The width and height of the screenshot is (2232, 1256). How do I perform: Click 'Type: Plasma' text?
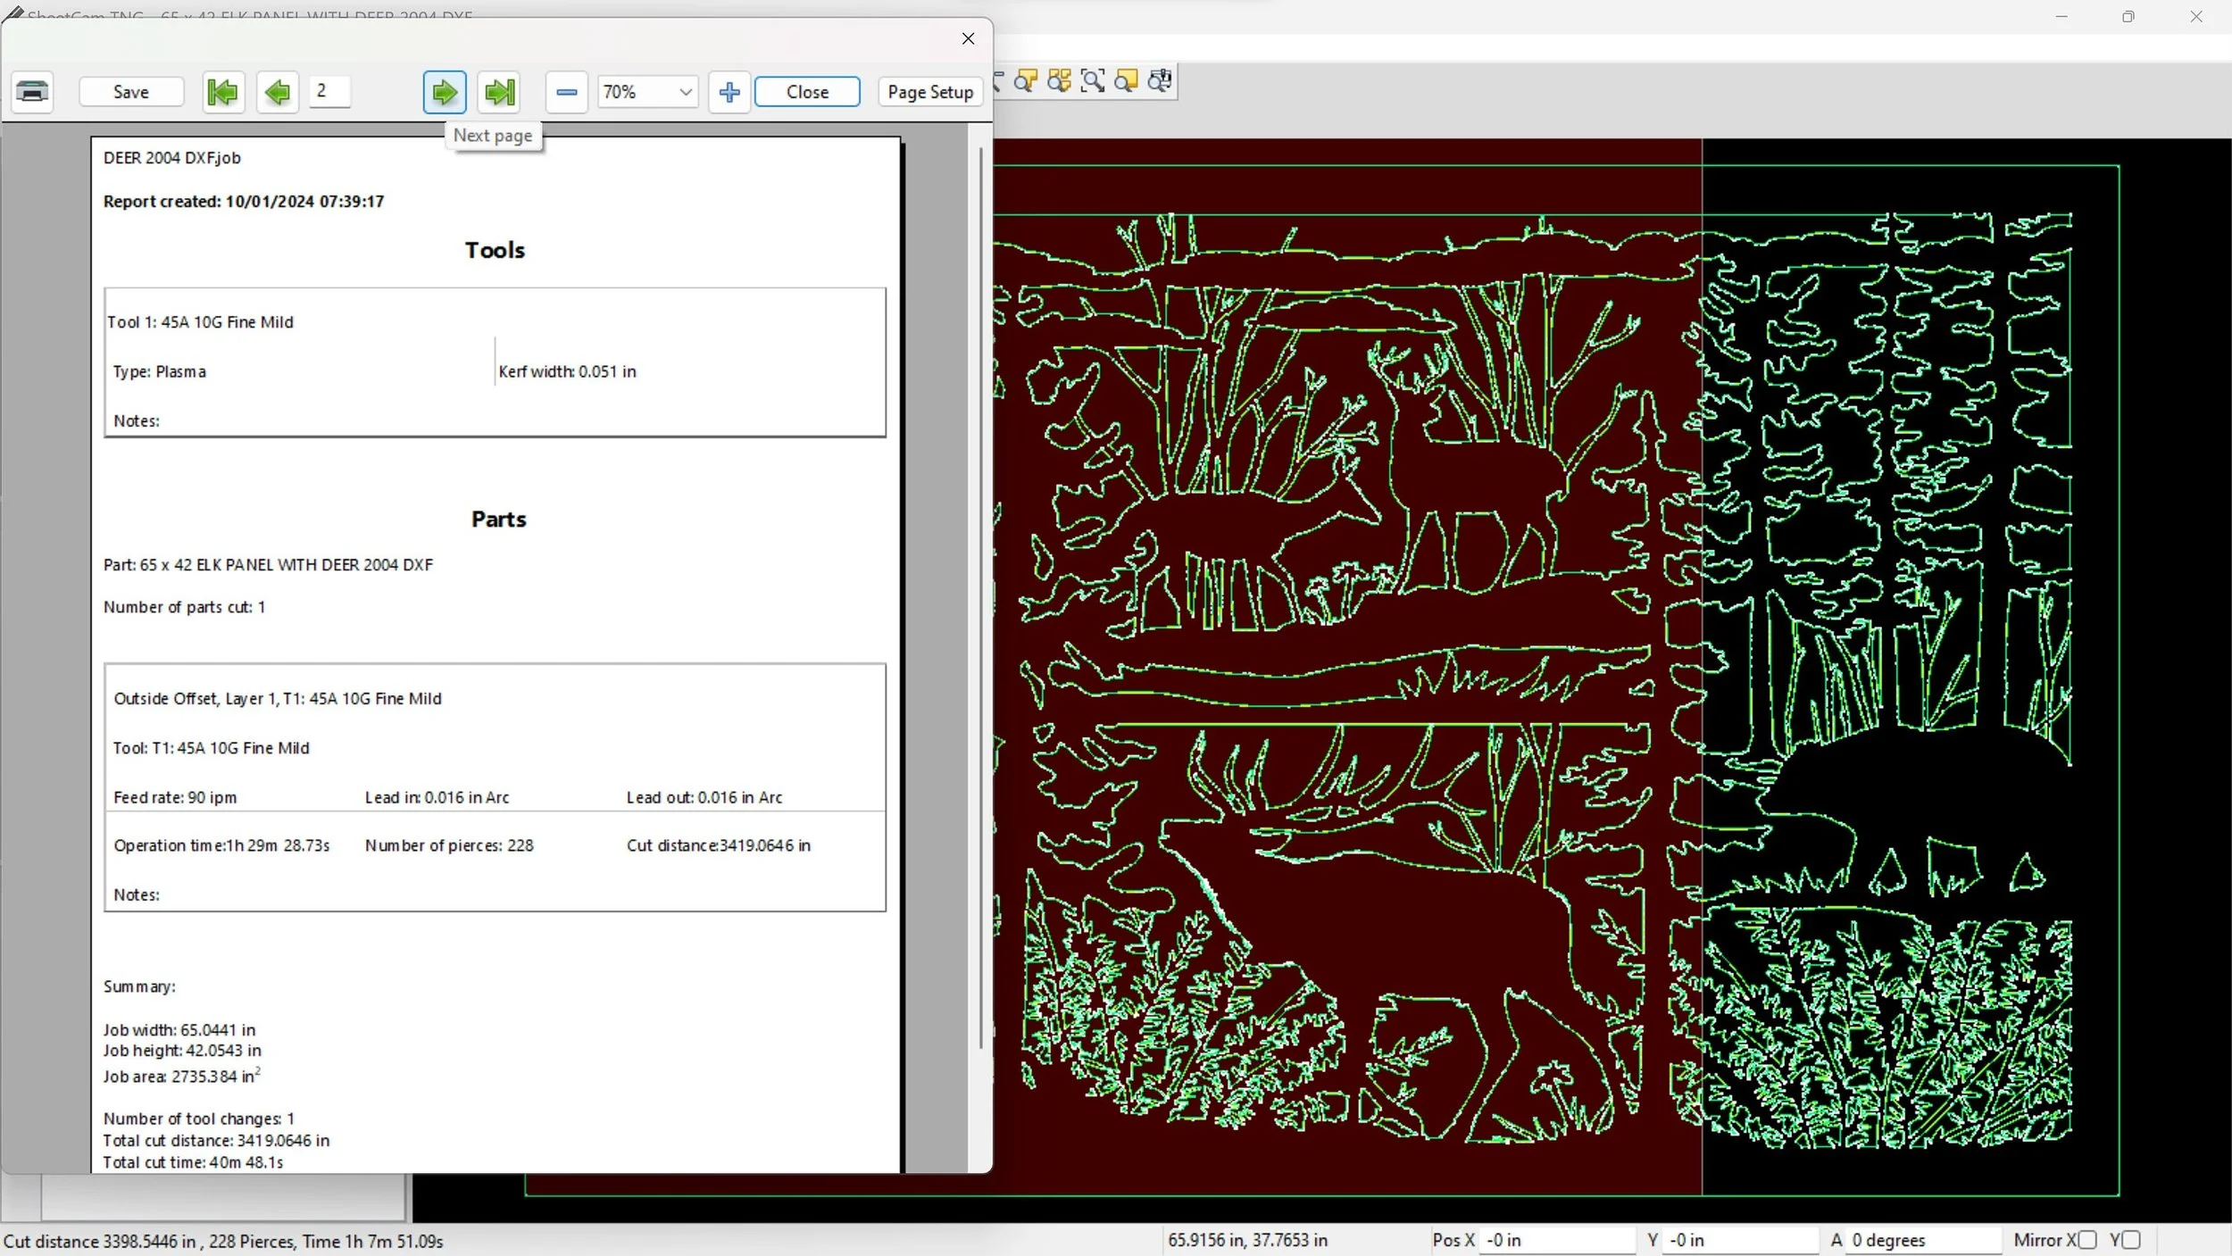(159, 371)
